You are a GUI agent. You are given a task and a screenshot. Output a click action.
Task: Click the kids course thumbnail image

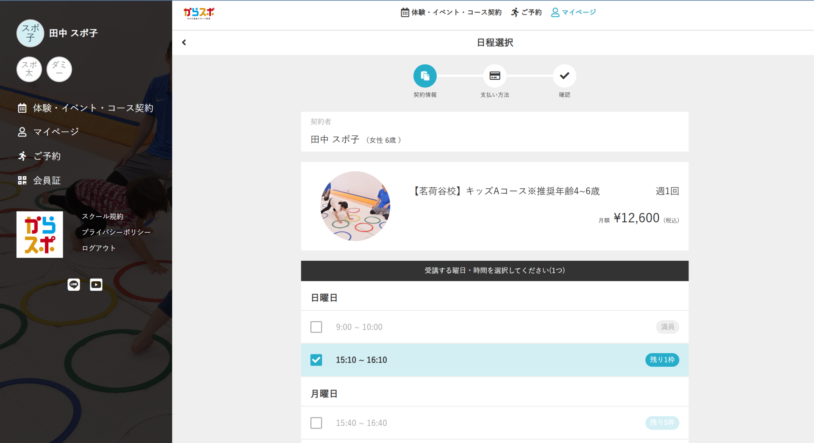355,206
